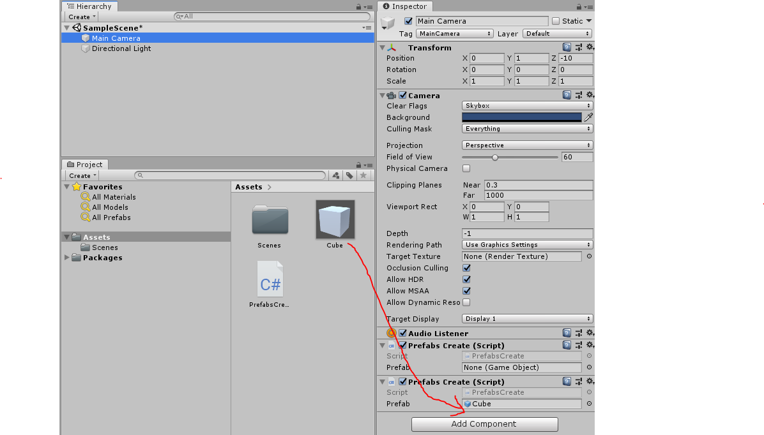Select the Cube prefab thumbnail in Assets
Image resolution: width=764 pixels, height=435 pixels.
pos(335,218)
